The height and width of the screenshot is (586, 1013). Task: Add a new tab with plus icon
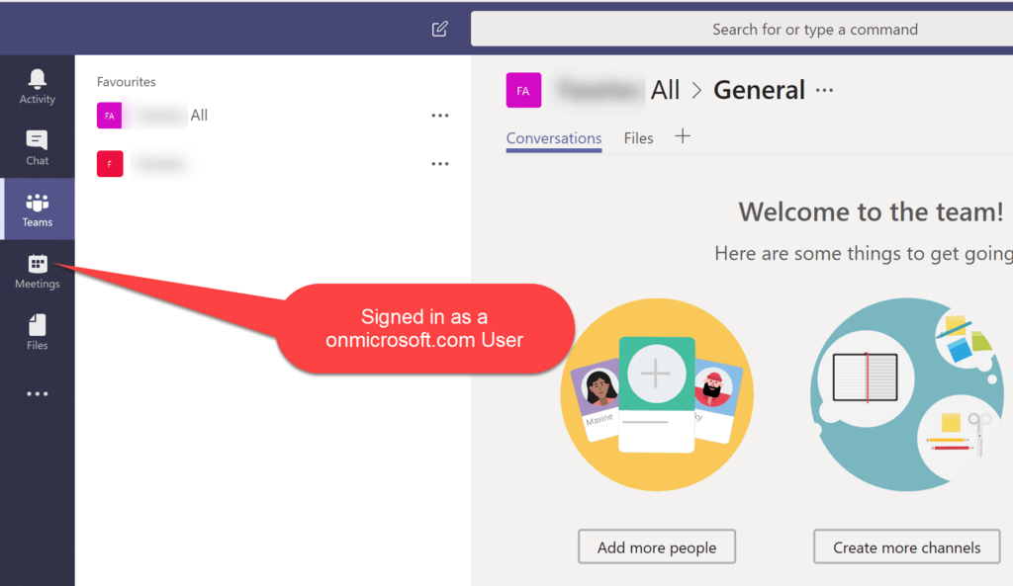click(x=683, y=136)
